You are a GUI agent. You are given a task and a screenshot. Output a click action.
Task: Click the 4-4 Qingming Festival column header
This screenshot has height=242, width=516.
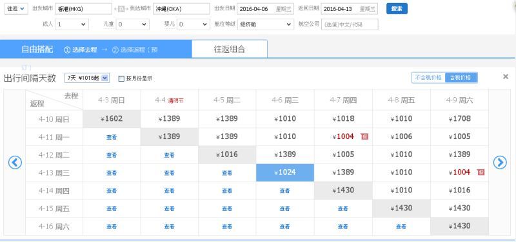point(169,100)
